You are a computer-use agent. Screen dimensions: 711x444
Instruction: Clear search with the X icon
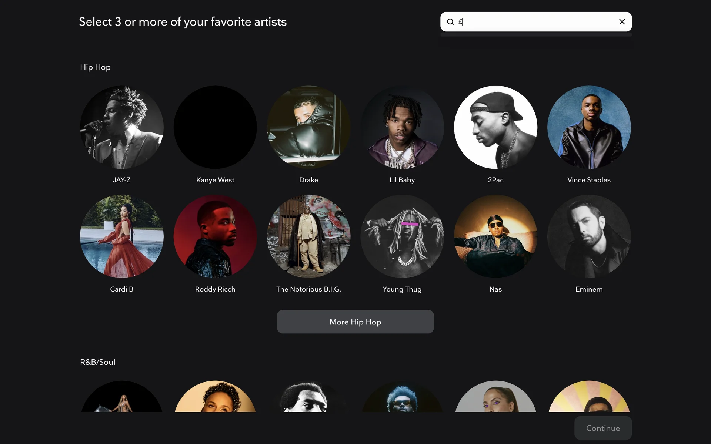tap(622, 22)
